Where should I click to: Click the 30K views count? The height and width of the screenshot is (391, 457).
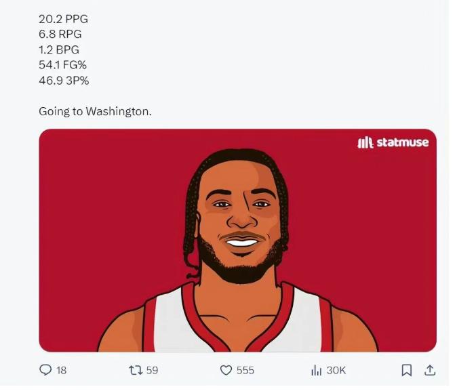click(x=336, y=370)
